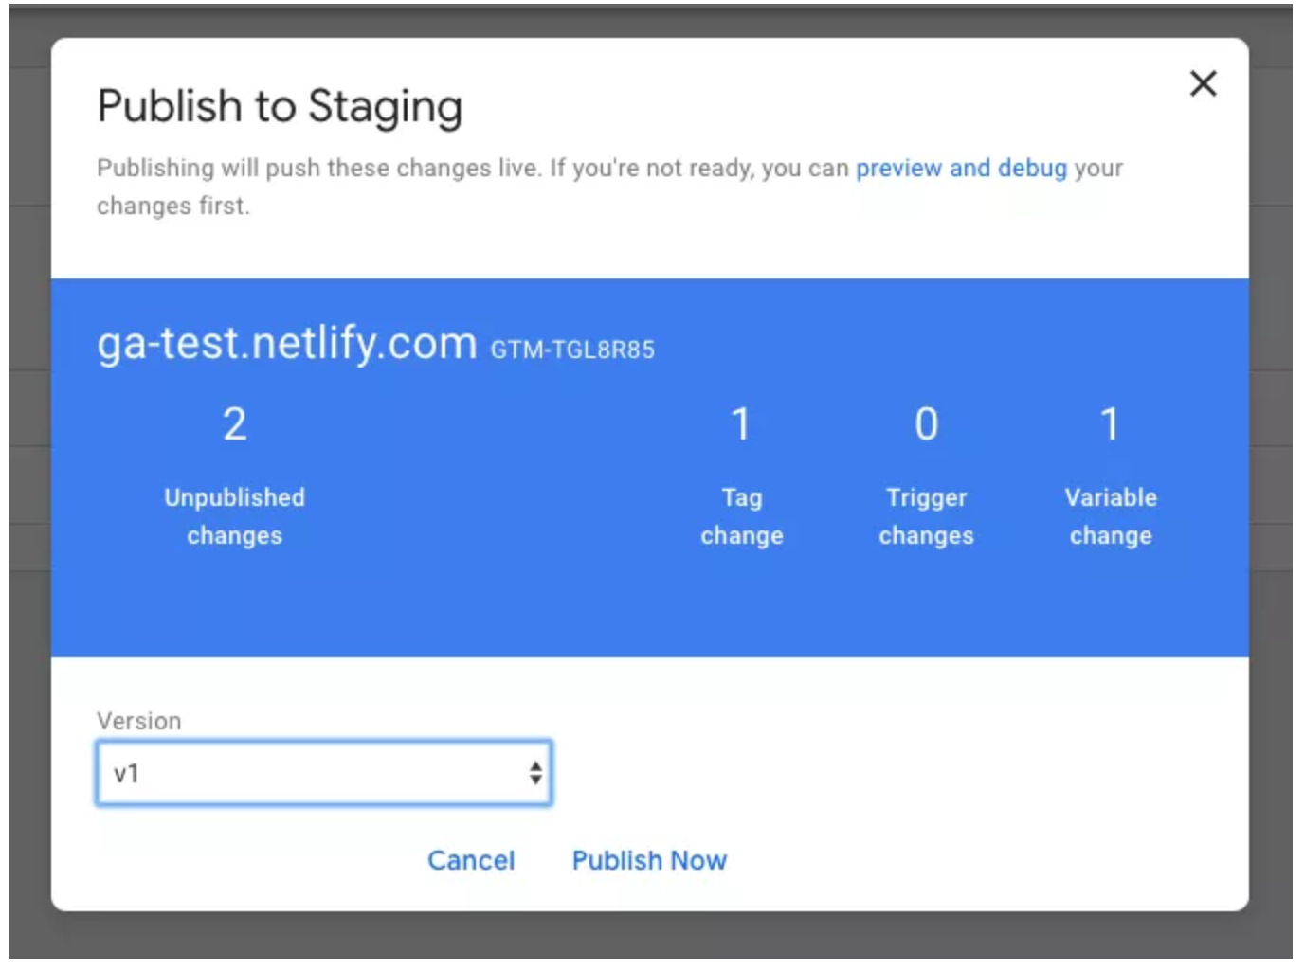
Task: Click the 1 Variable change count
Action: [x=1110, y=423]
